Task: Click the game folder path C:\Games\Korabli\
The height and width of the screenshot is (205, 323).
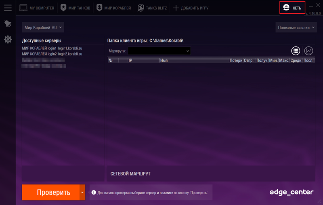Action: (166, 40)
